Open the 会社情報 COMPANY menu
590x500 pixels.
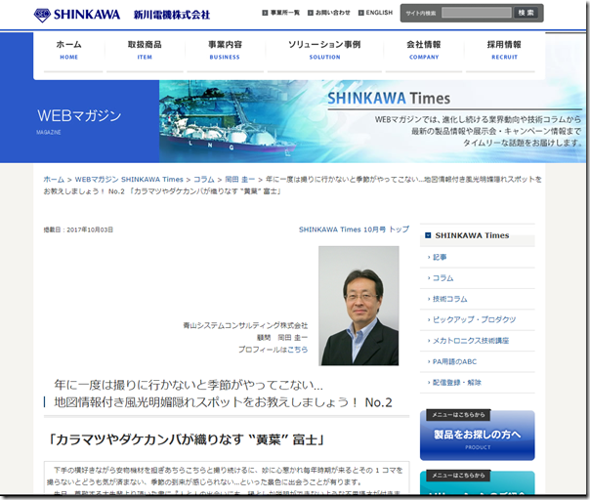pyautogui.click(x=424, y=51)
